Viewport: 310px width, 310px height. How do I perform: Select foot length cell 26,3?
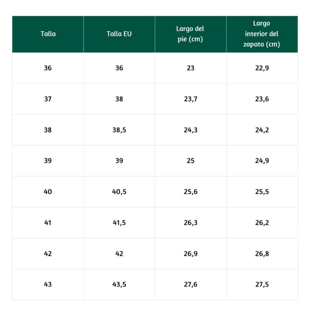[191, 223]
